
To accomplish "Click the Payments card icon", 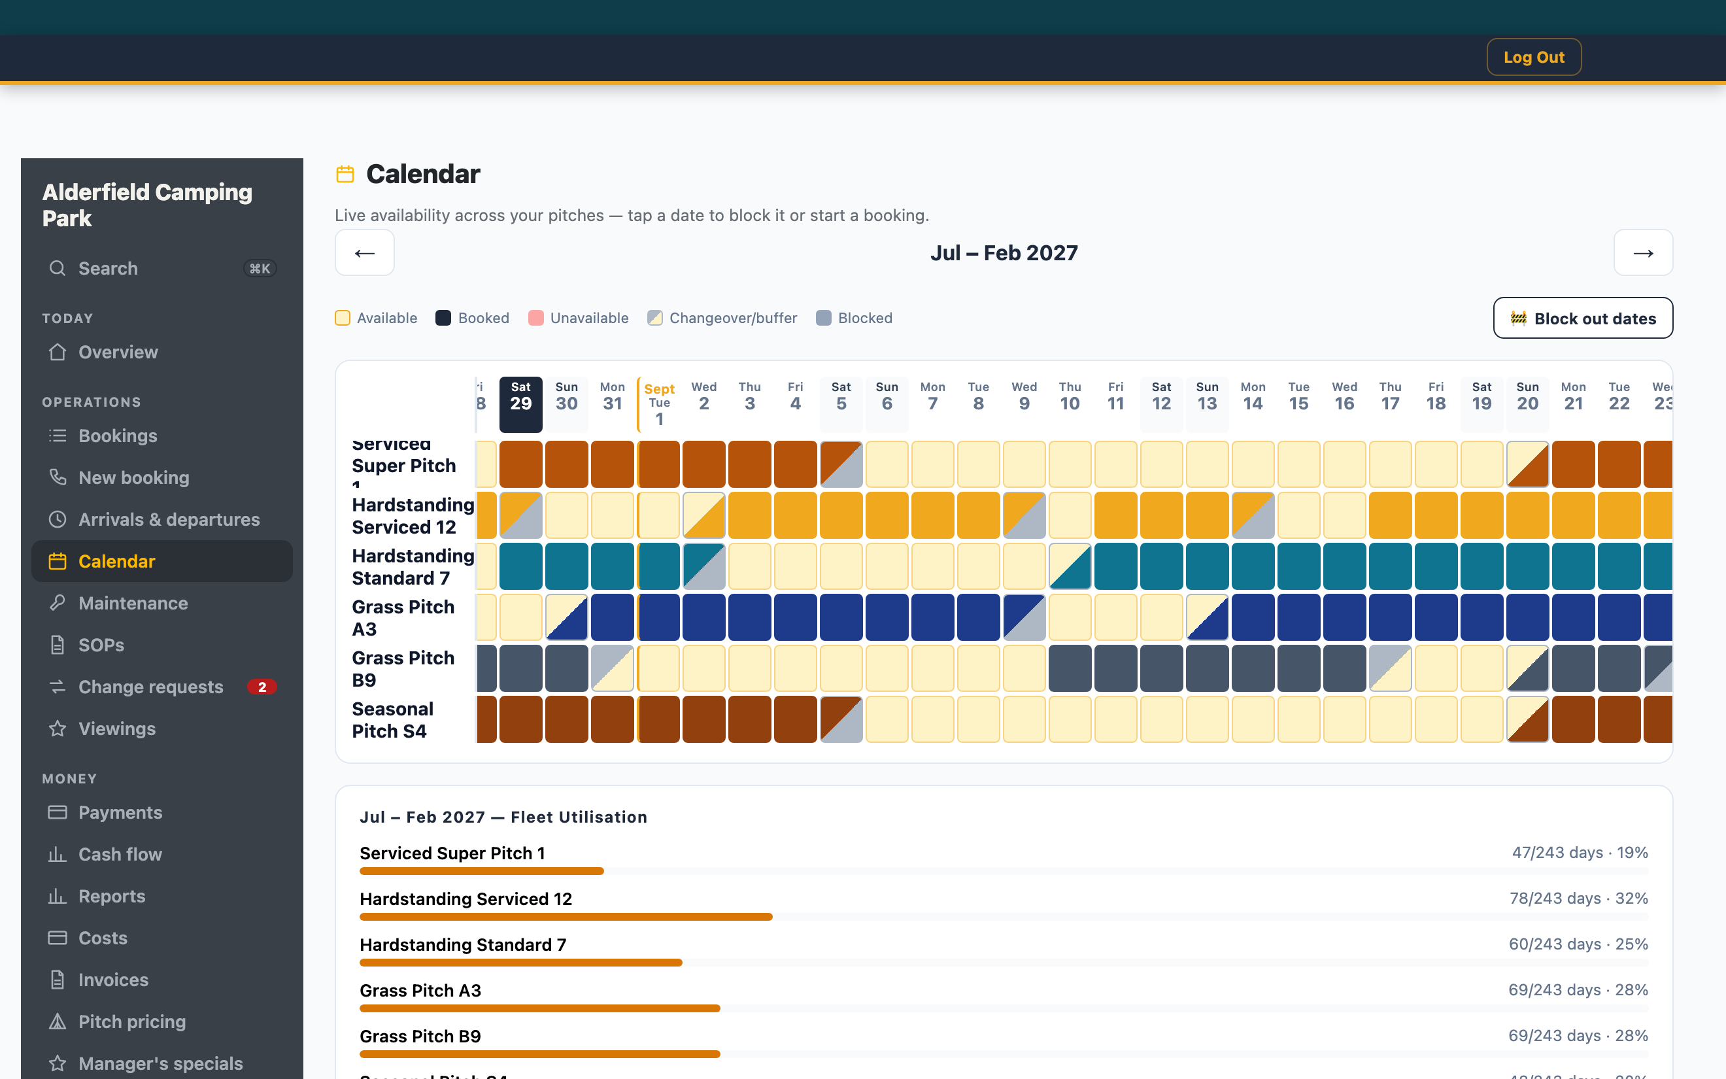I will 58,812.
